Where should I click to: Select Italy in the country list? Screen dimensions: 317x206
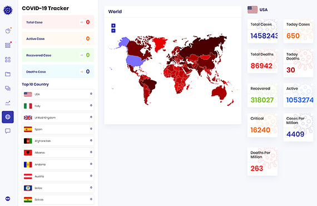[x=58, y=106]
